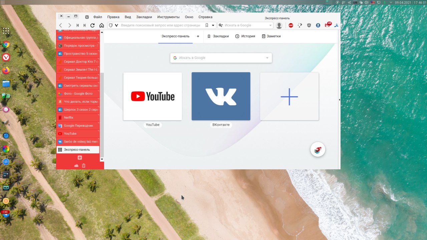Switch to the Пространство 5 сезон tab
The width and height of the screenshot is (427, 240).
click(78, 54)
